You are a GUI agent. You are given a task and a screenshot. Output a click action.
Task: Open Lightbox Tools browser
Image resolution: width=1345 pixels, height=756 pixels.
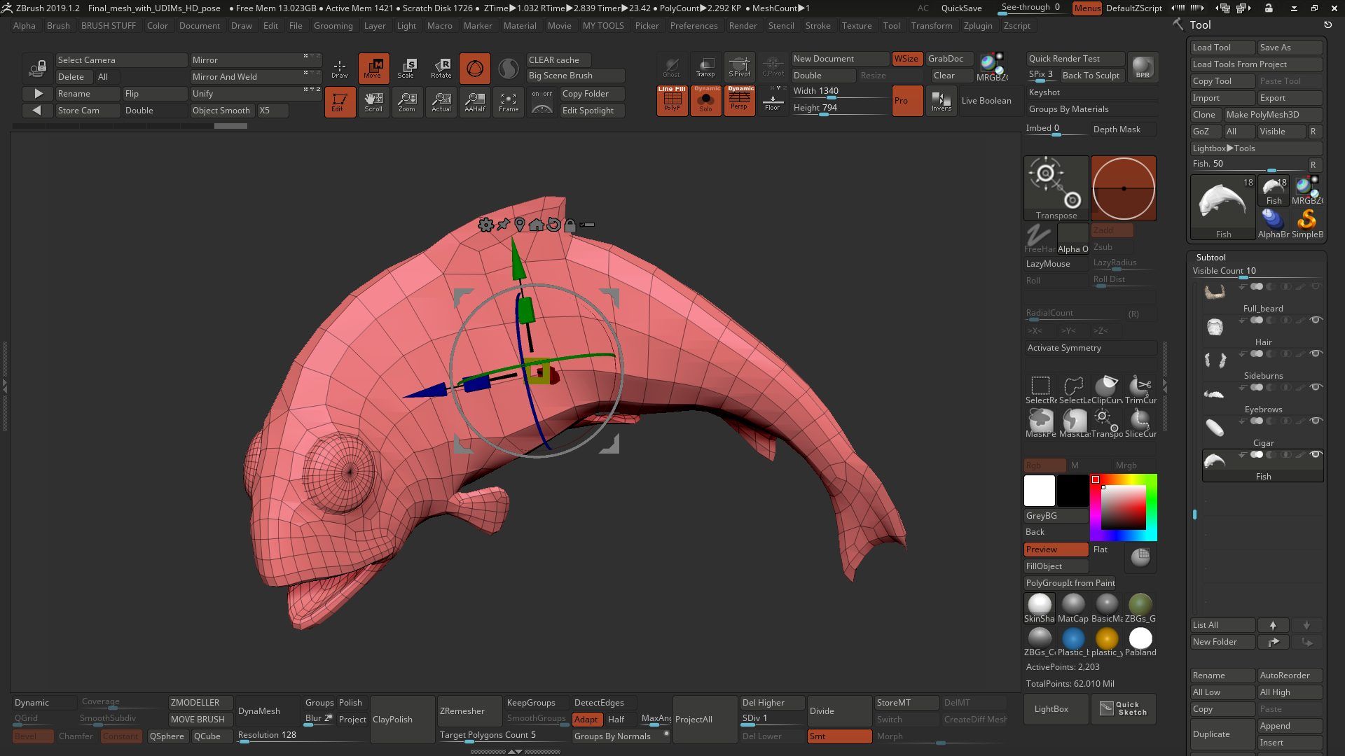pos(1223,148)
